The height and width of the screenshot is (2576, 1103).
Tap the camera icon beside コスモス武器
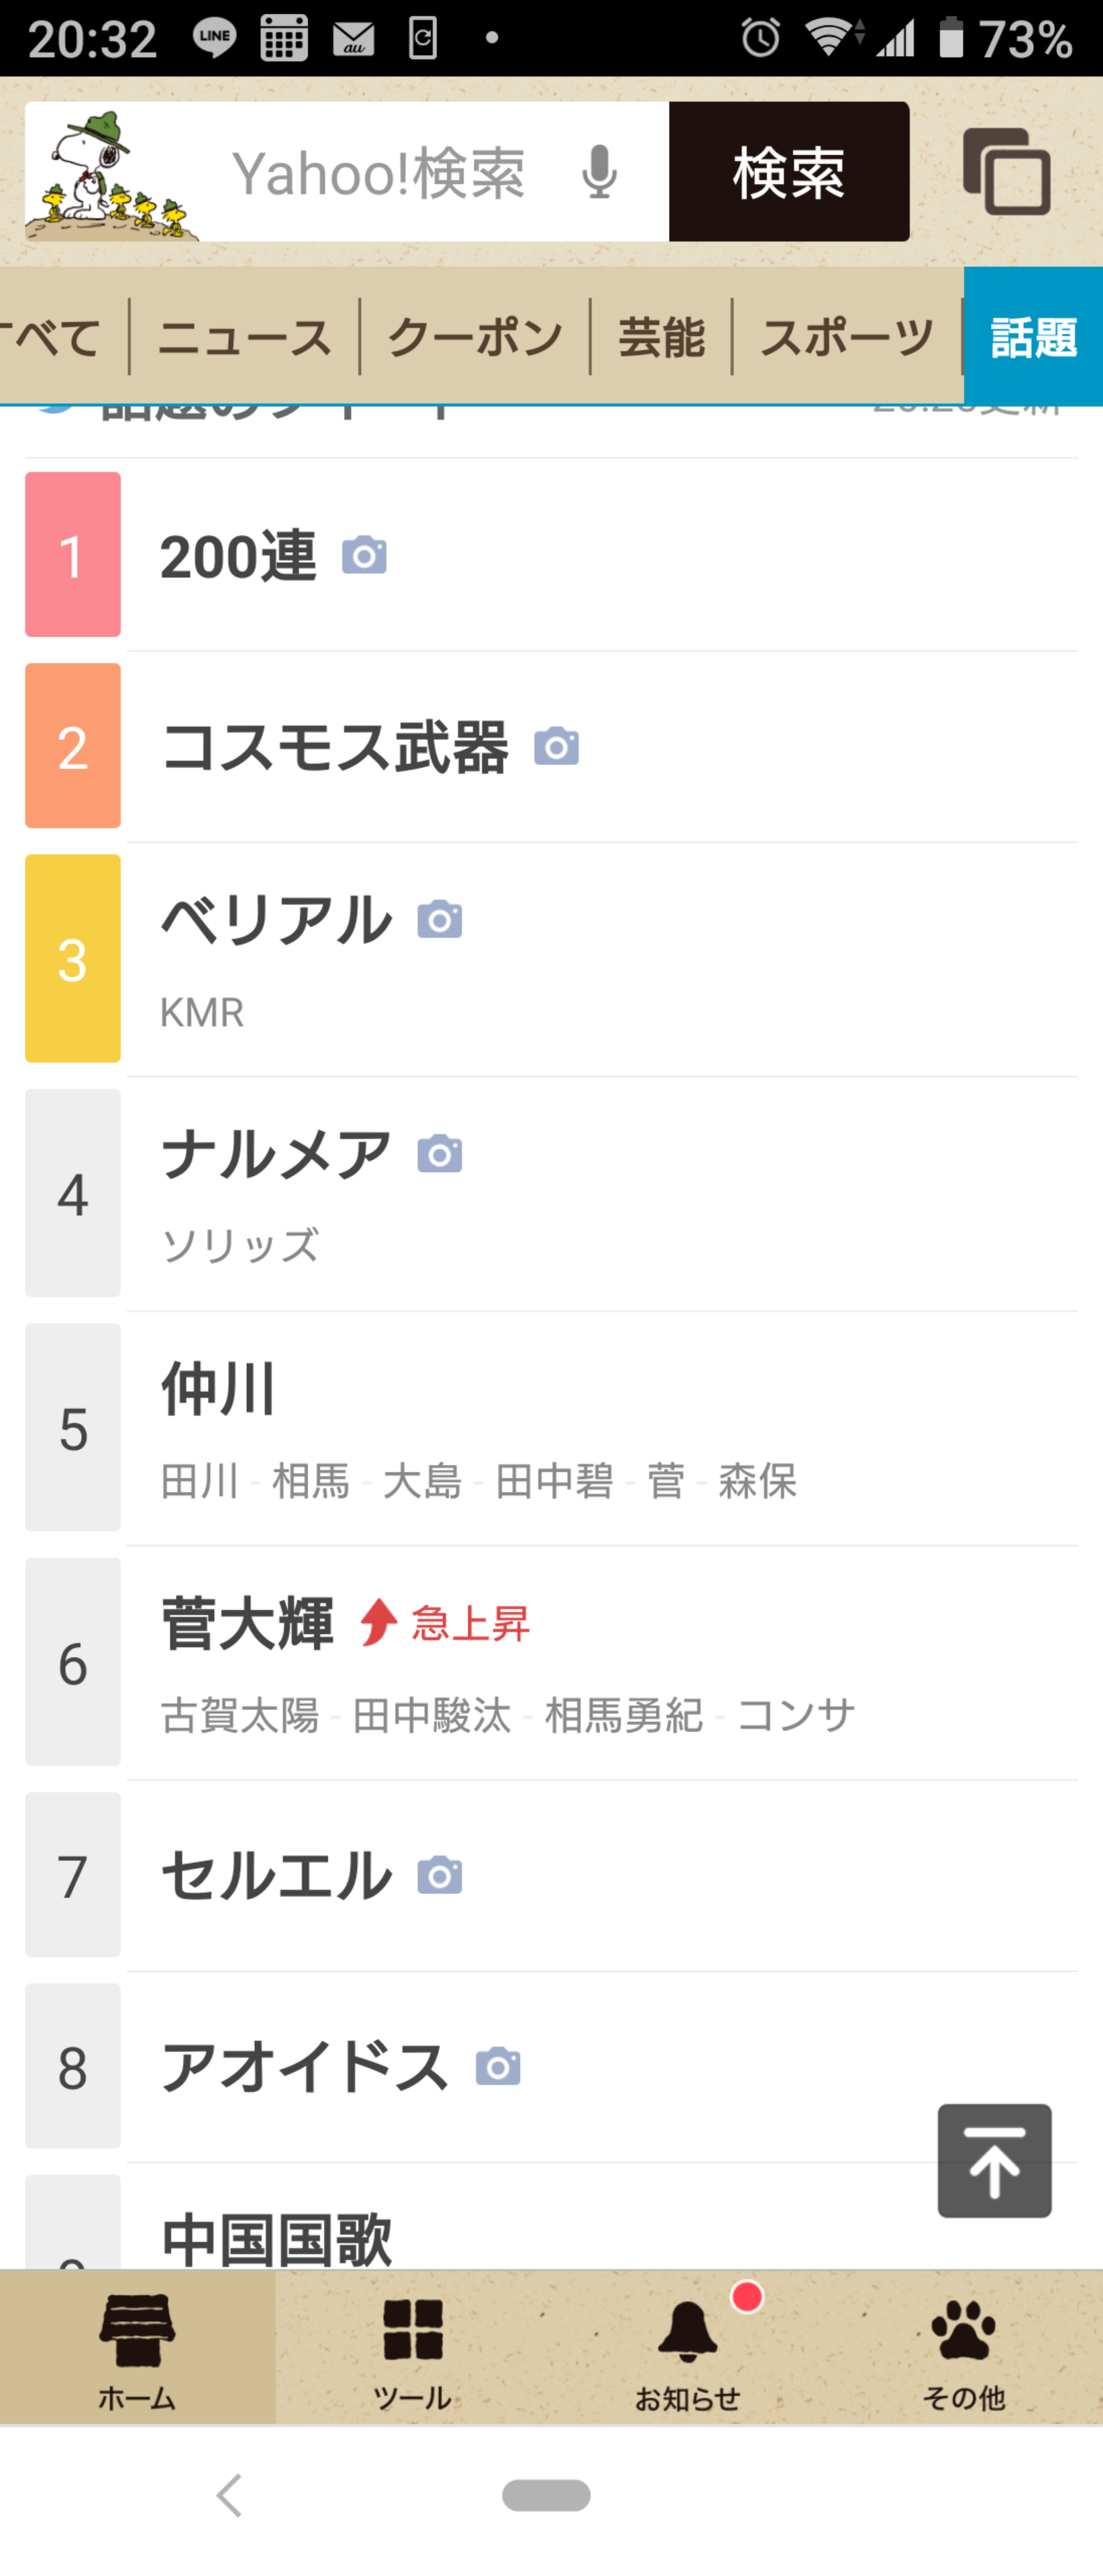[x=556, y=747]
